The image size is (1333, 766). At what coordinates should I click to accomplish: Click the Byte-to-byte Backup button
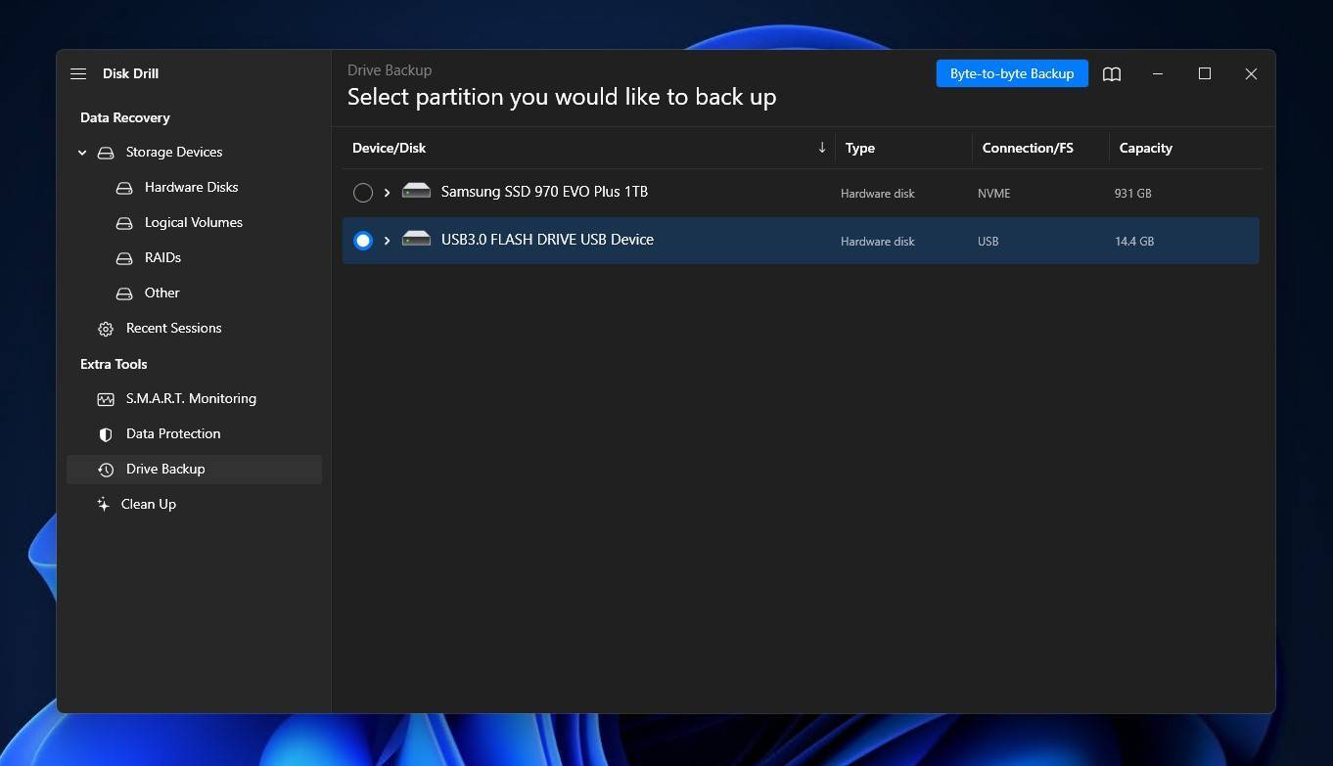click(1012, 73)
